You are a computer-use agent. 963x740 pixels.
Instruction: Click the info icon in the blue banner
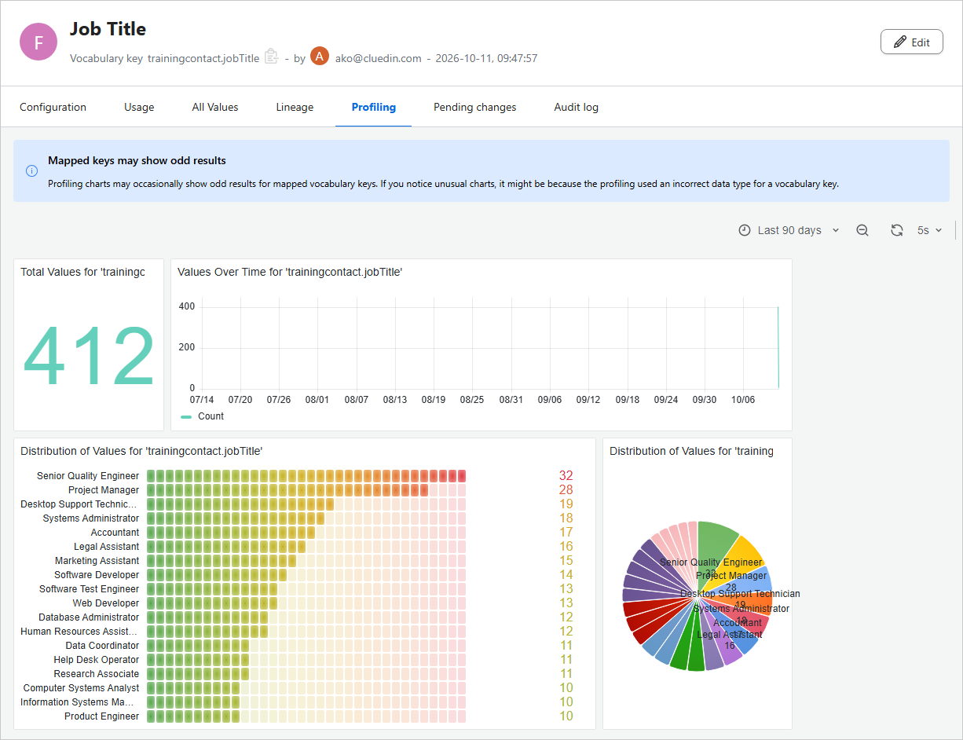coord(31,170)
